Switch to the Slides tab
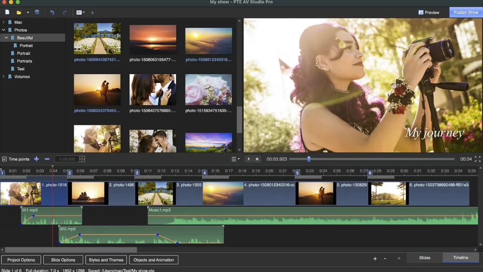 [425, 258]
